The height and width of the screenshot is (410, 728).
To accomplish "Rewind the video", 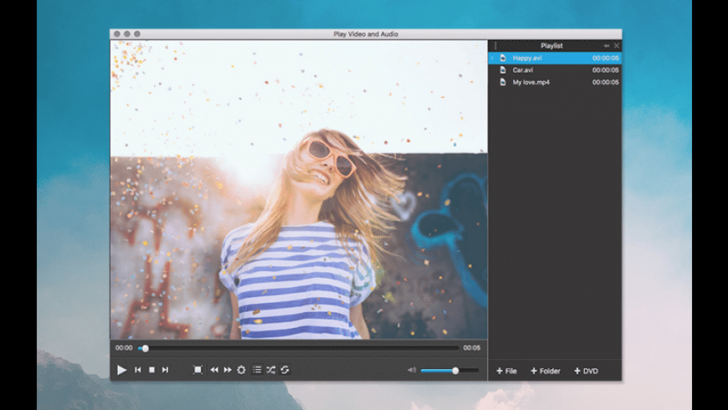I will coord(214,370).
